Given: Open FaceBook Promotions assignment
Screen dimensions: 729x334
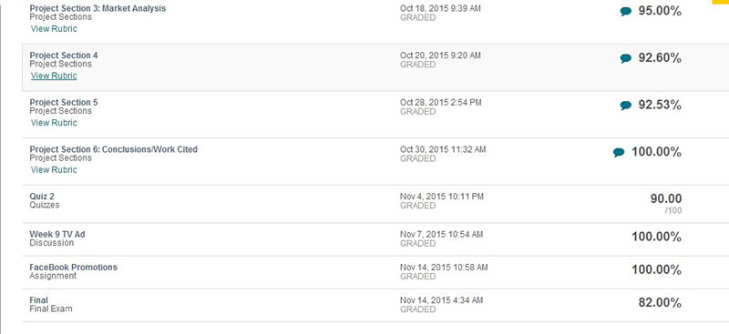Looking at the screenshot, I should [x=74, y=268].
